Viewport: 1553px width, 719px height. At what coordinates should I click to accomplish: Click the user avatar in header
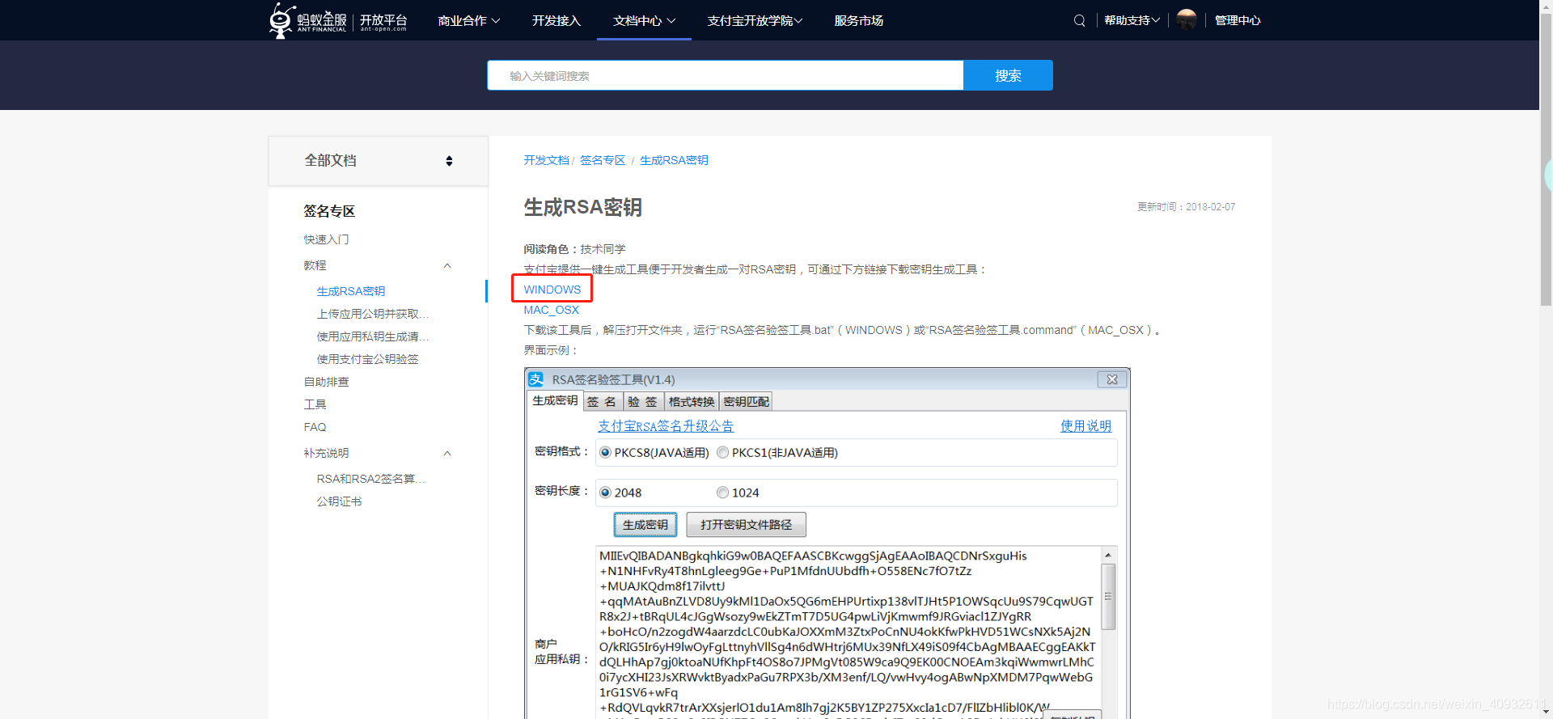tap(1187, 20)
